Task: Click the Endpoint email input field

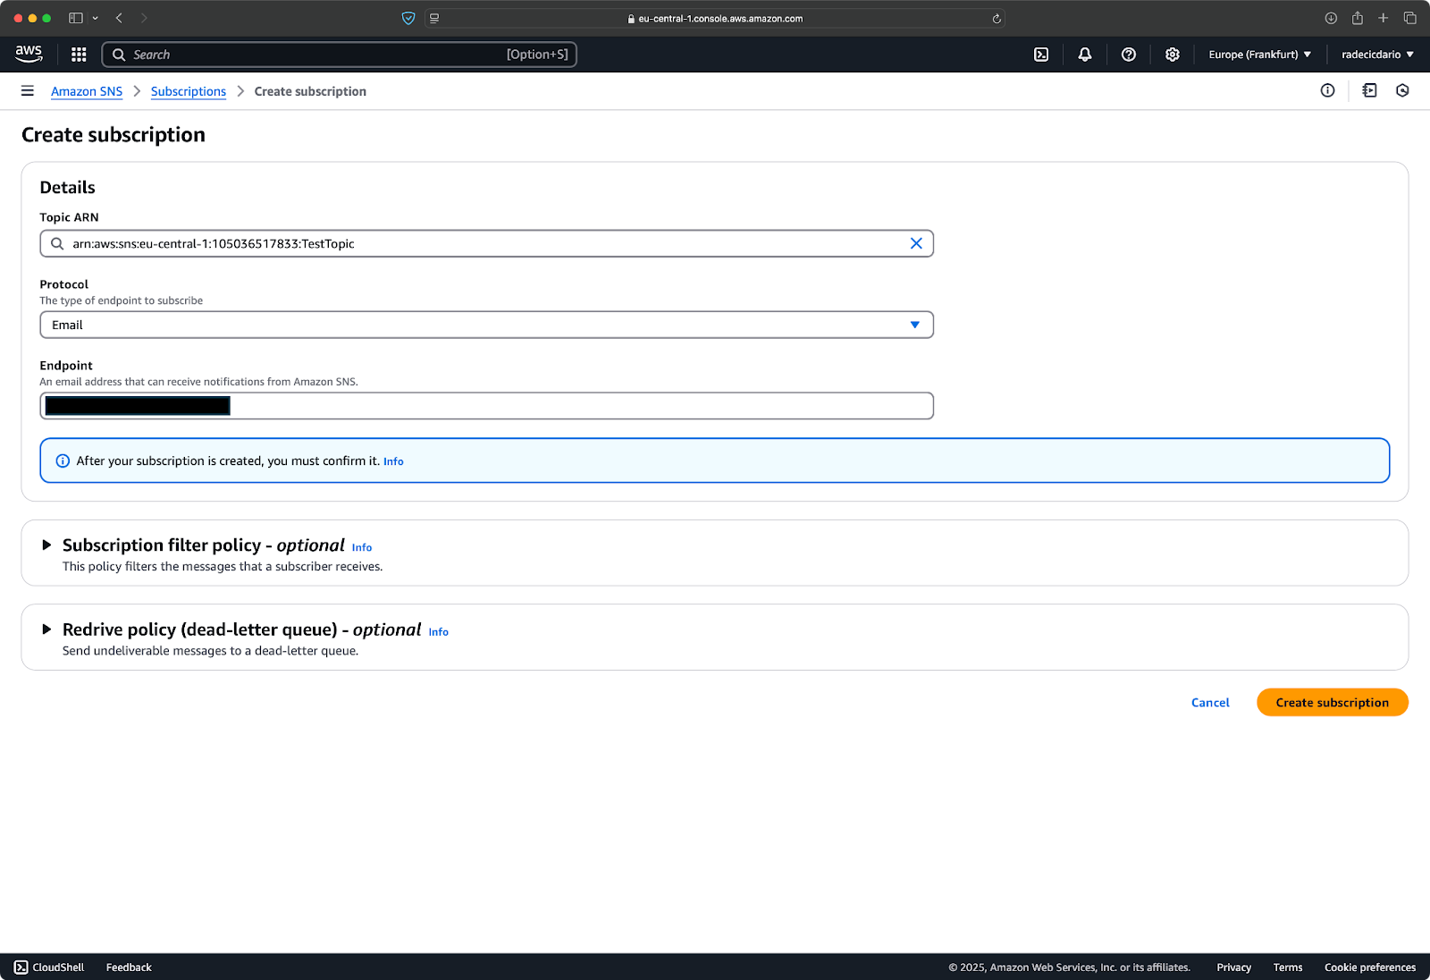Action: pos(486,406)
